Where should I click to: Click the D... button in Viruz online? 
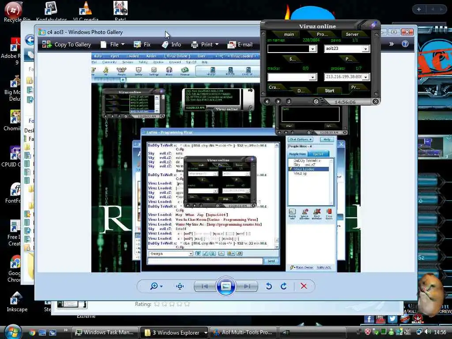tap(301, 90)
